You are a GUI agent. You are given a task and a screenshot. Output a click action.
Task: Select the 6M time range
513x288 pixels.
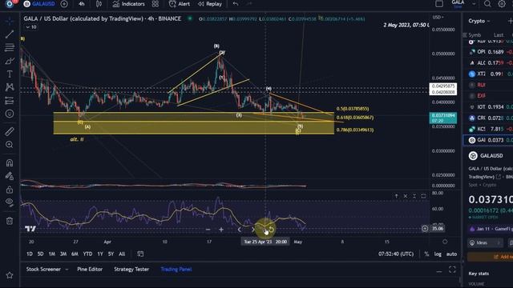(x=75, y=254)
